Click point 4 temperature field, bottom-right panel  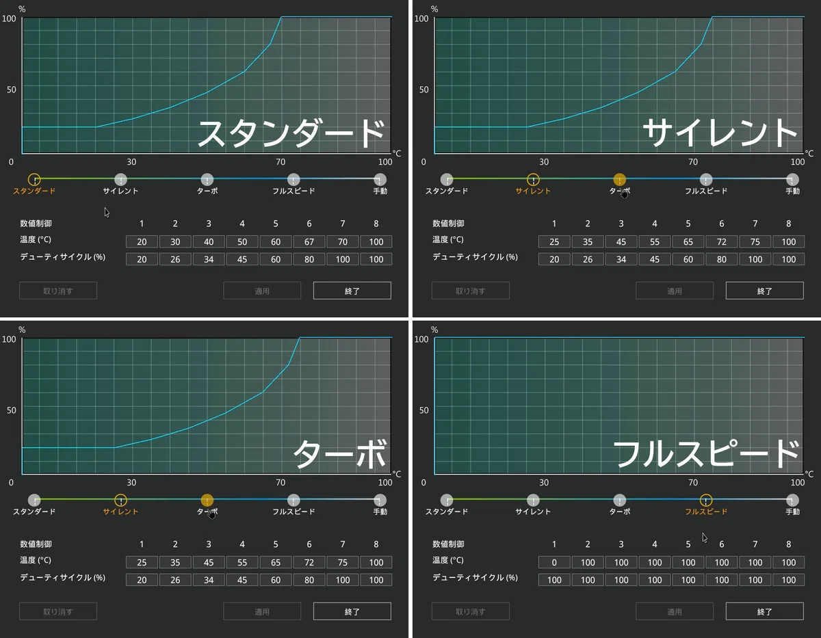click(655, 562)
